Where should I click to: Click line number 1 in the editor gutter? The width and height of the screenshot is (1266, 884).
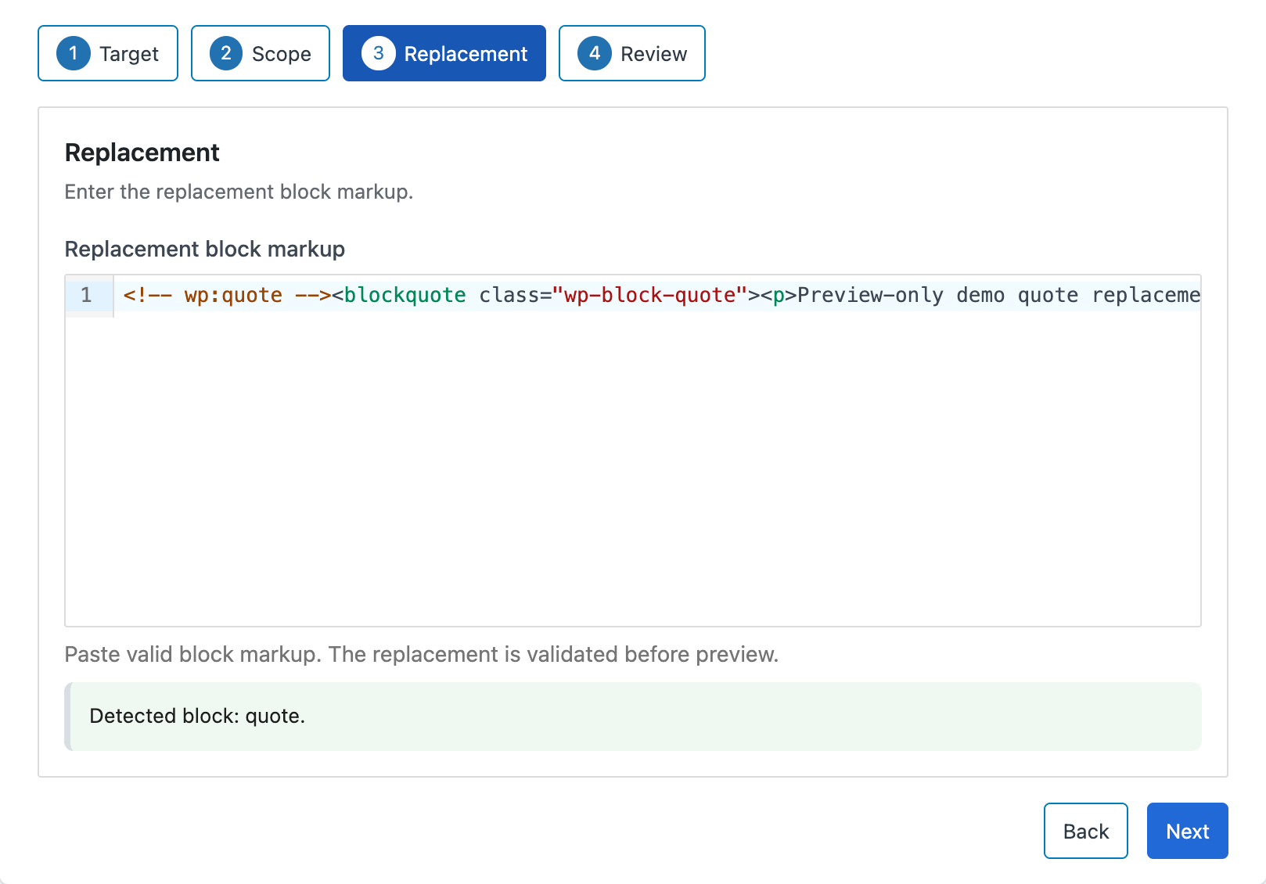[86, 295]
